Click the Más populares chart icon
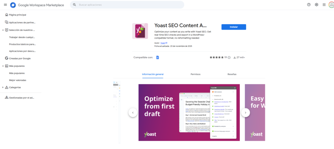334x149 pixels. pyautogui.click(x=7, y=66)
